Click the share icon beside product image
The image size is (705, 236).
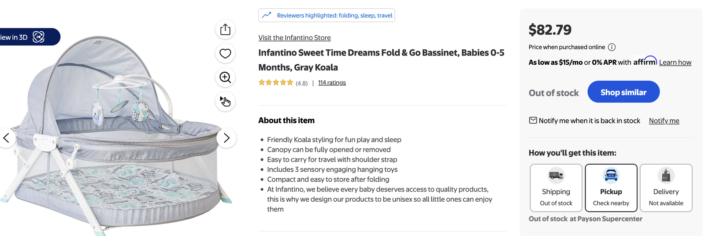click(x=225, y=29)
